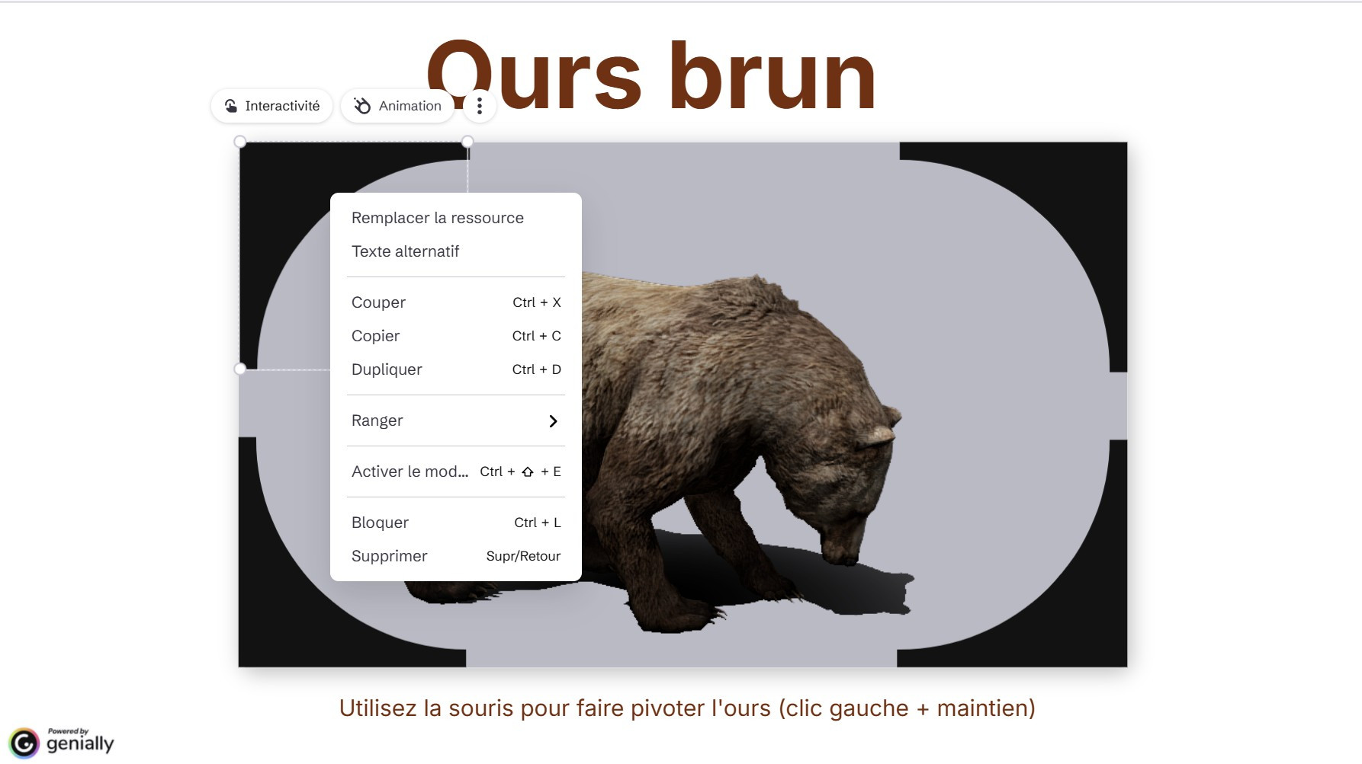The image size is (1362, 764).
Task: Choose Bloquer to lock the element
Action: coord(455,523)
